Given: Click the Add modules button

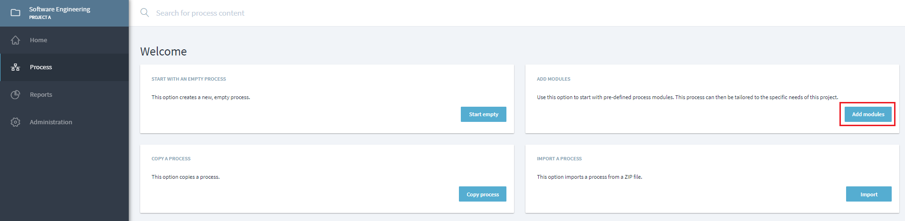Looking at the screenshot, I should pos(868,114).
